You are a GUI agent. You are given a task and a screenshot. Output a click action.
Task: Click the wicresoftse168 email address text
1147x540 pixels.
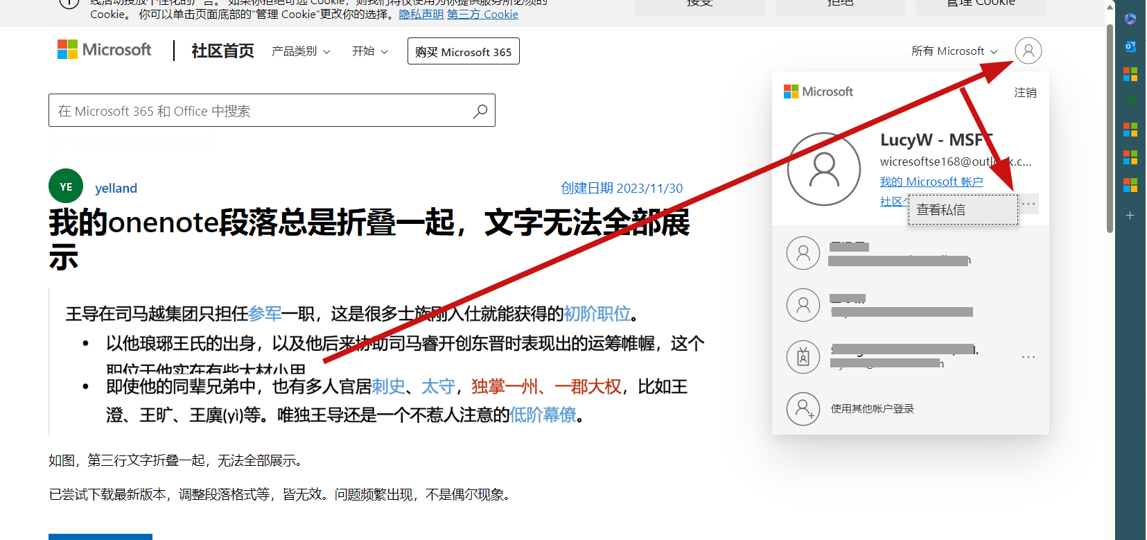[x=956, y=162]
